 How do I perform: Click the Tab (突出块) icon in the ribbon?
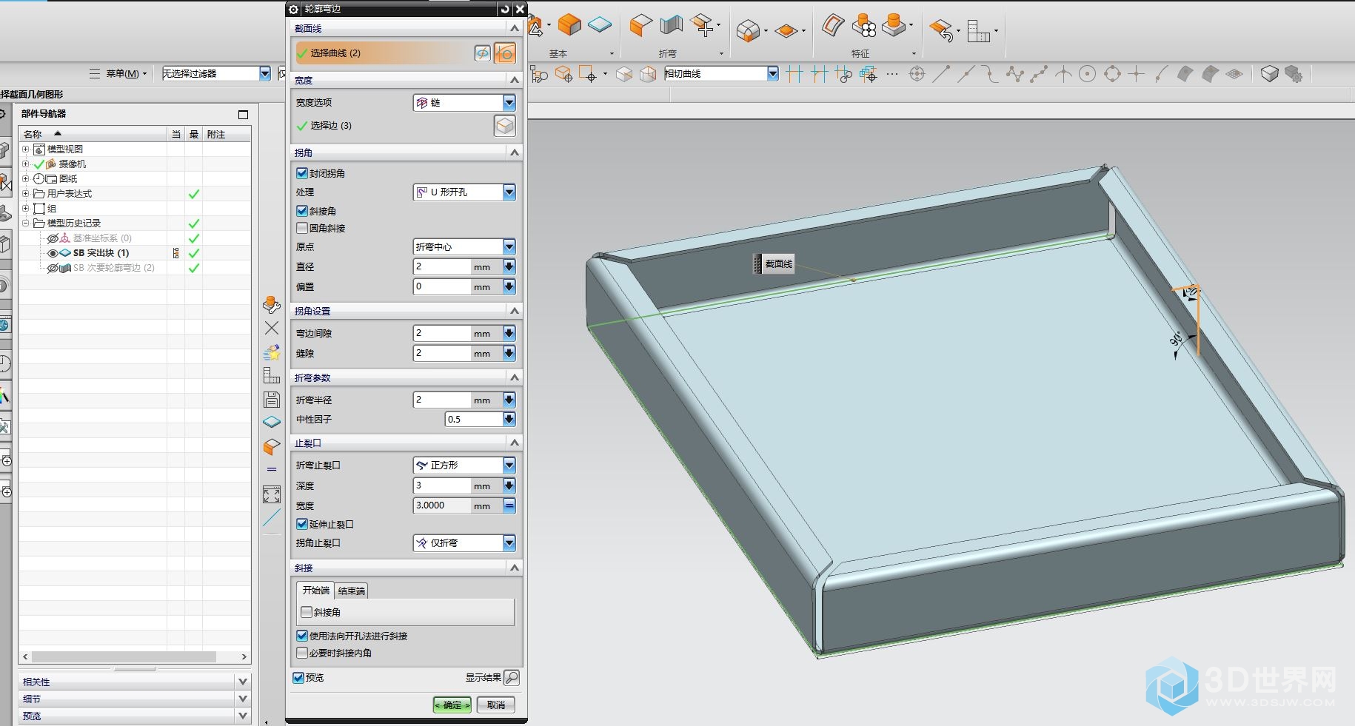599,24
